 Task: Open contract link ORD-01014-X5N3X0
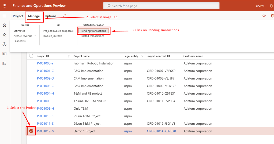coord(162,131)
